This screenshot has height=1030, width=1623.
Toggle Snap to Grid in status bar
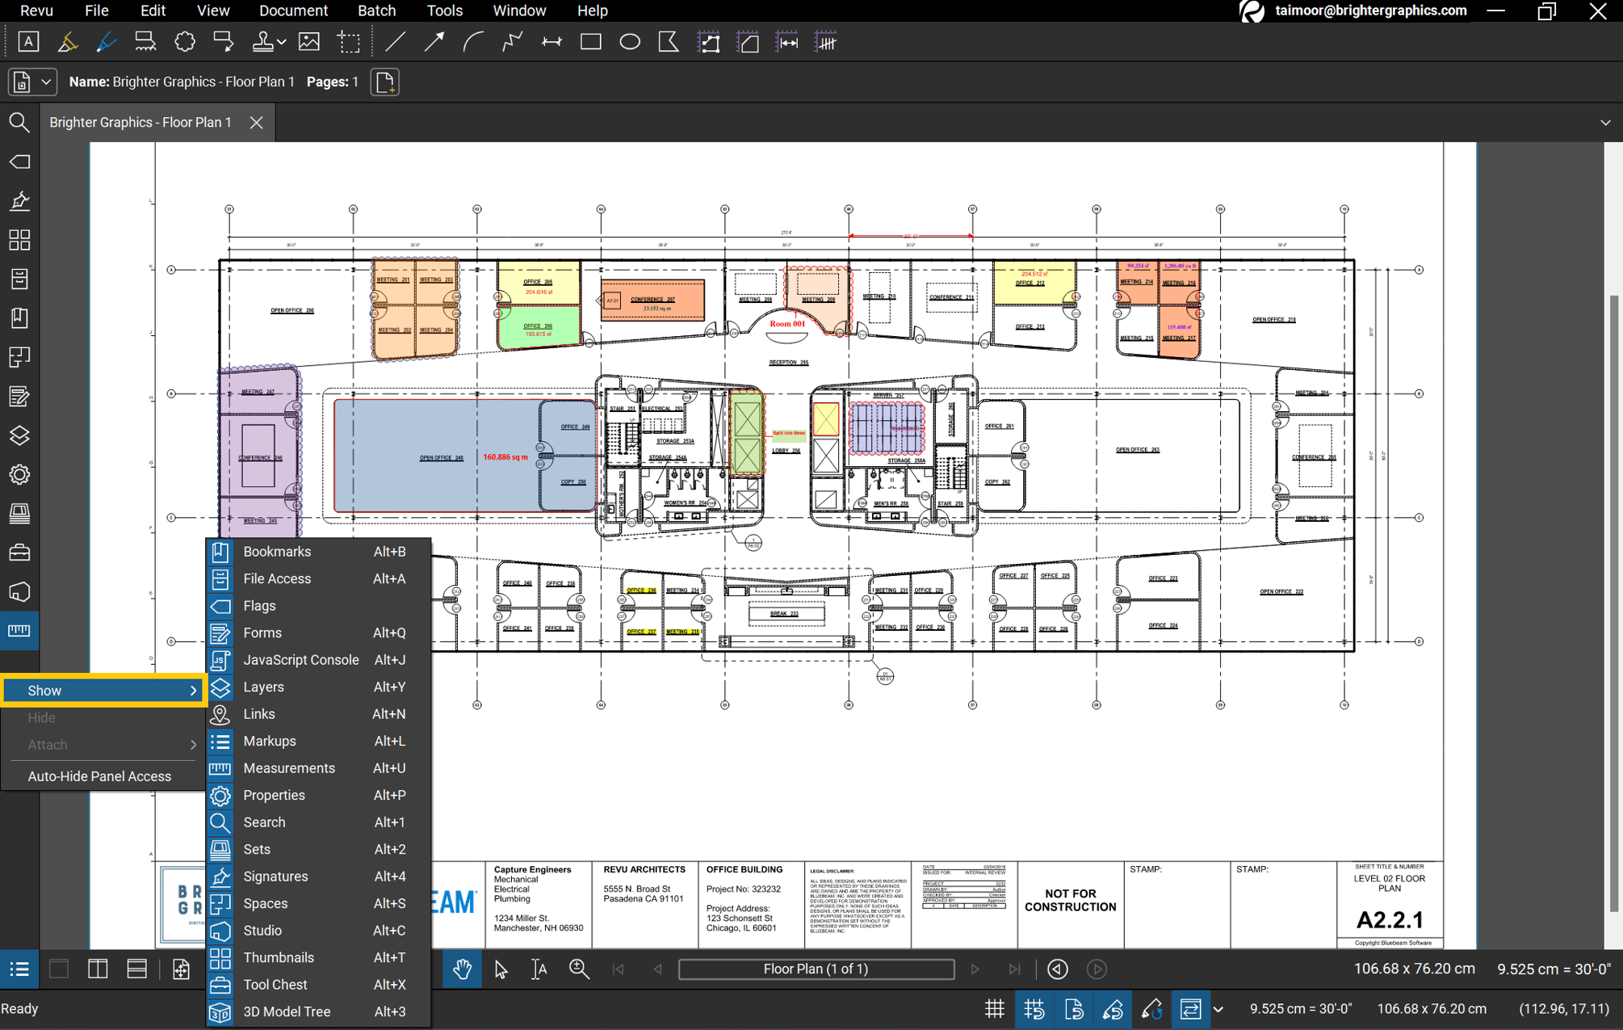1034,1009
